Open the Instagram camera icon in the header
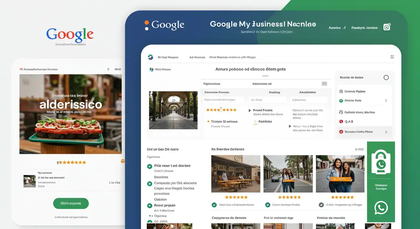The height and width of the screenshot is (229, 420). point(387,27)
